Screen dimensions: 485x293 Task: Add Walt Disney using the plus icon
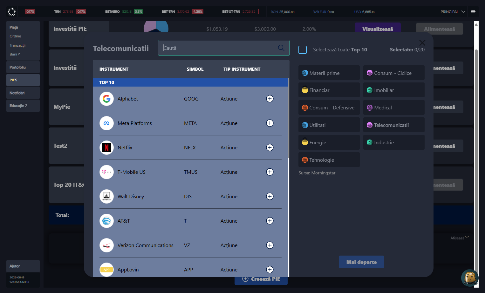tap(270, 196)
